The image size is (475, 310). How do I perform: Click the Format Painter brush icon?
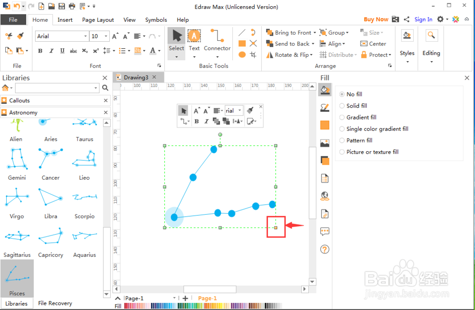click(20, 36)
